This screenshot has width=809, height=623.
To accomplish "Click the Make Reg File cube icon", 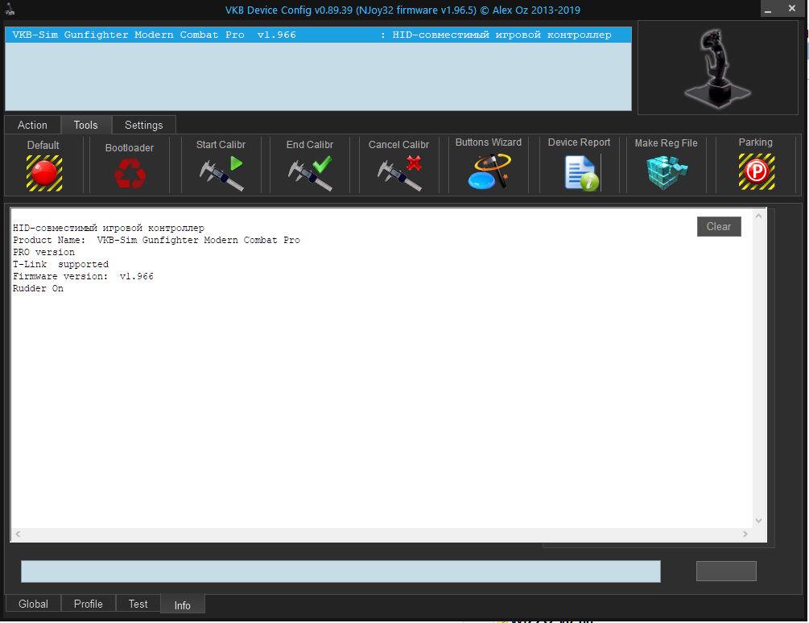I will pyautogui.click(x=667, y=173).
